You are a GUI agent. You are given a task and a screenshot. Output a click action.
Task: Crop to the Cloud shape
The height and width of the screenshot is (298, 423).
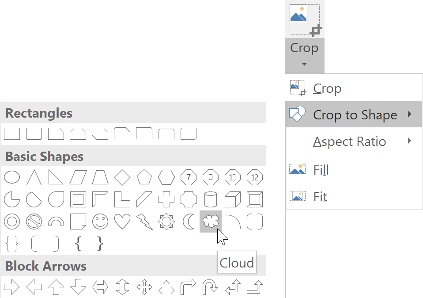(210, 221)
